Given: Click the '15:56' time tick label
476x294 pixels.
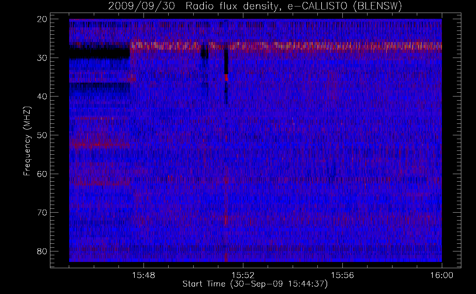Looking at the screenshot, I should coord(342,275).
